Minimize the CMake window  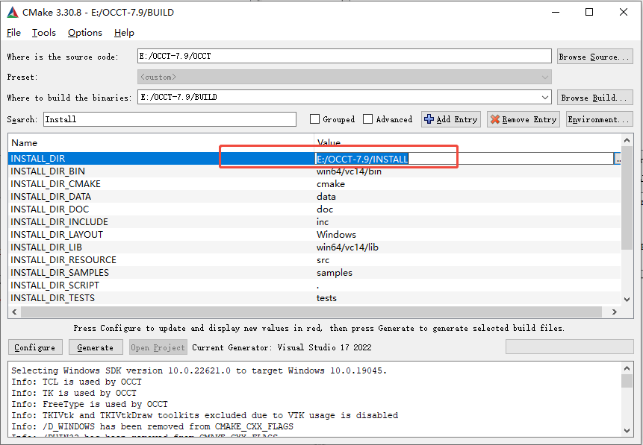(555, 12)
